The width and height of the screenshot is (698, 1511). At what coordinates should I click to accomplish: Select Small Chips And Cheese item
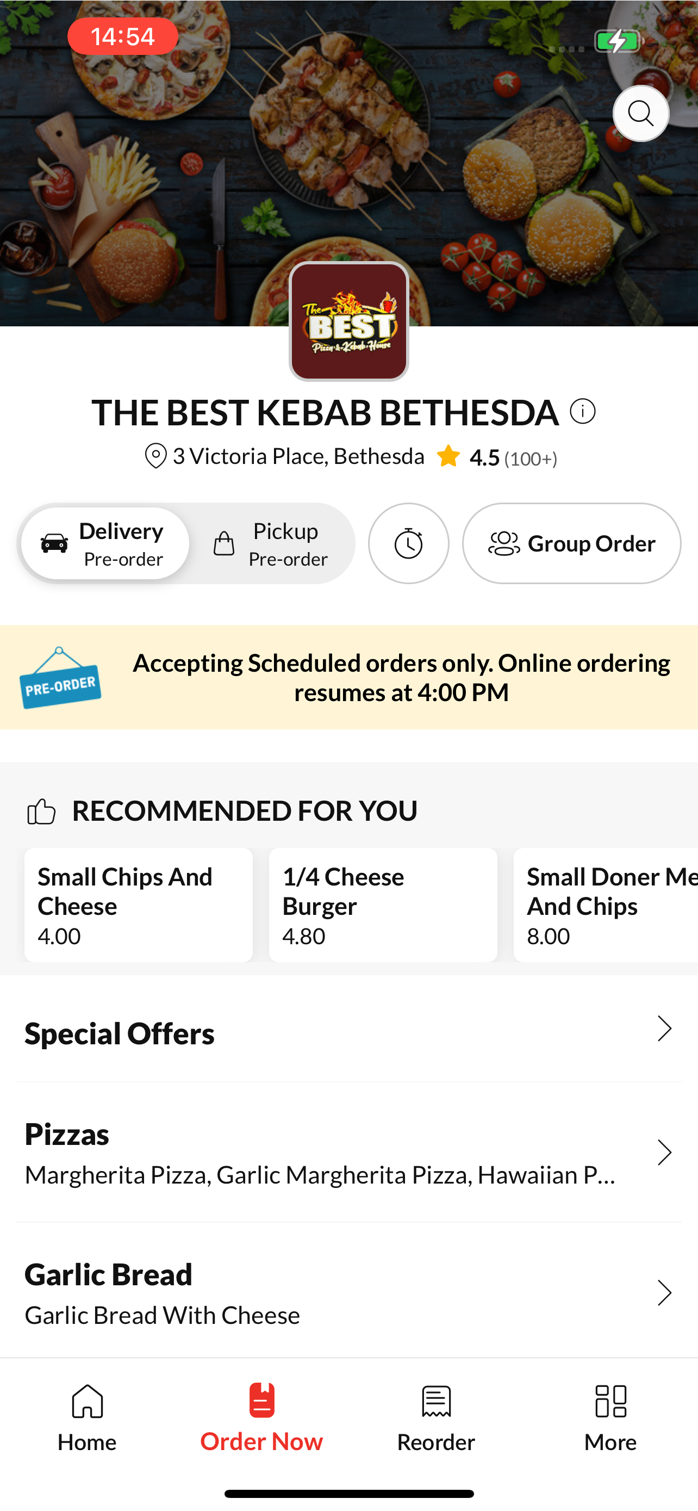138,905
